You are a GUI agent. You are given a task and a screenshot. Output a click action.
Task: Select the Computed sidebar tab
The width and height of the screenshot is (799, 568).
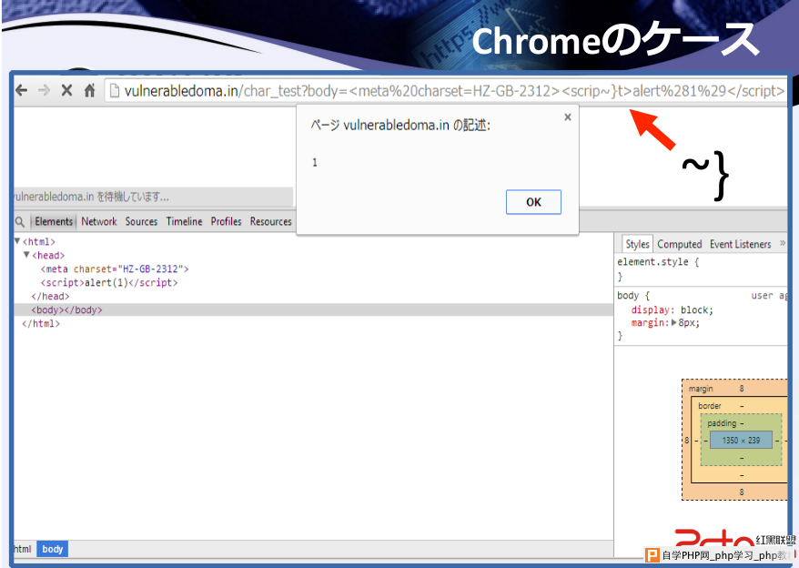pyautogui.click(x=679, y=244)
